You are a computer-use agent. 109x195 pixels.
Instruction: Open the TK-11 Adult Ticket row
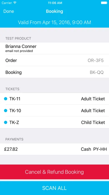54,99
